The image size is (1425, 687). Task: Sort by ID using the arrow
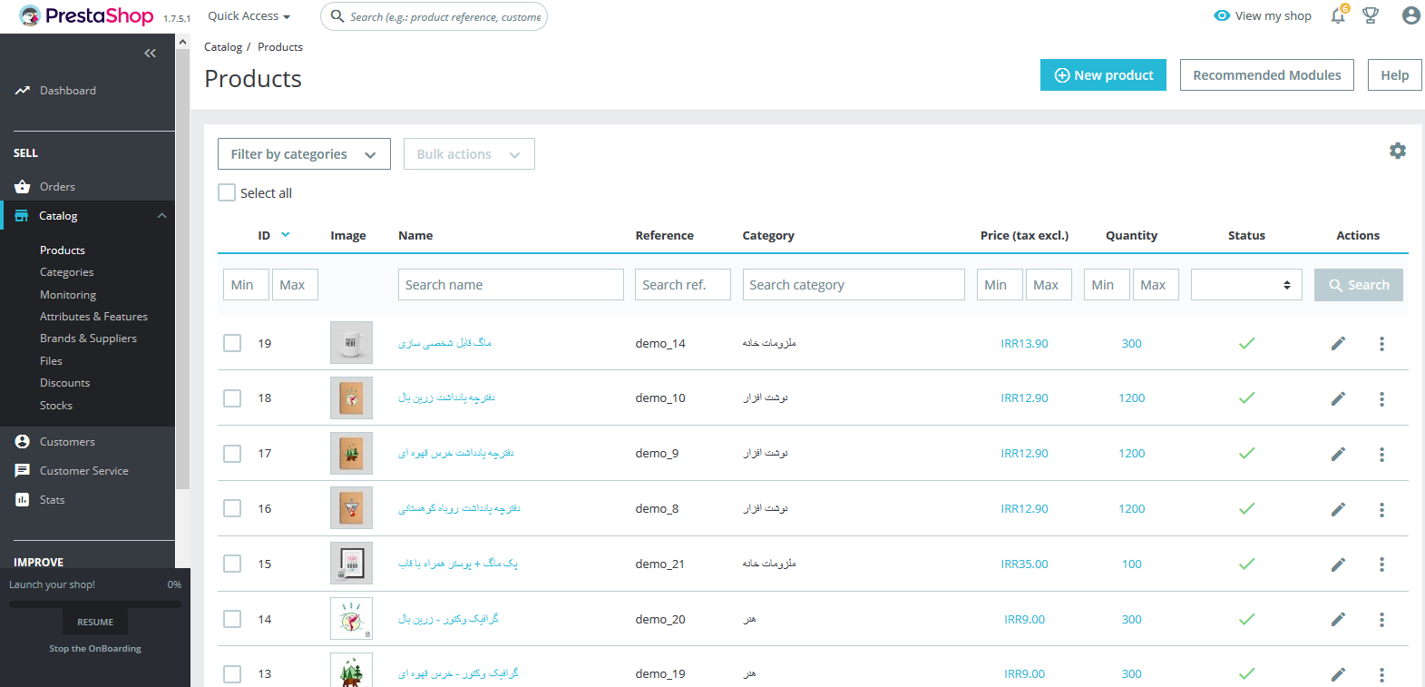coord(285,234)
